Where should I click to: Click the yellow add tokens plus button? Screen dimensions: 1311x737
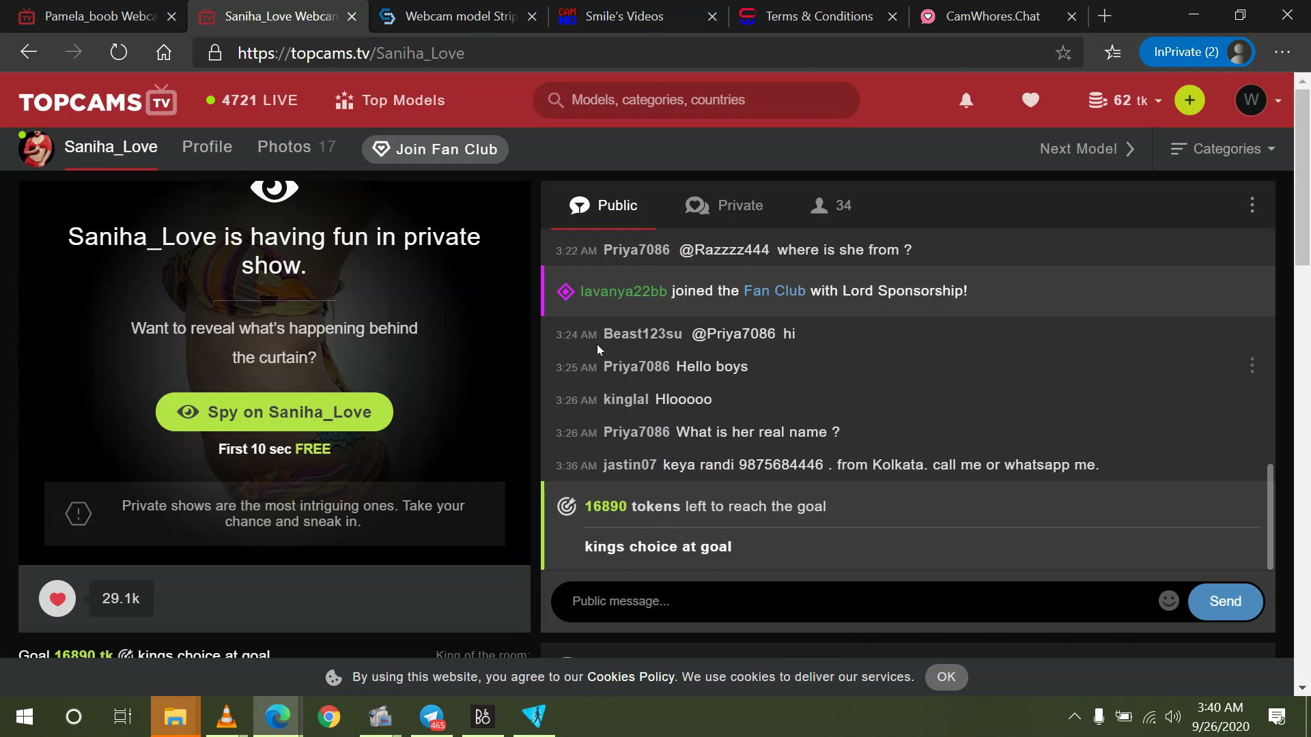(1189, 100)
